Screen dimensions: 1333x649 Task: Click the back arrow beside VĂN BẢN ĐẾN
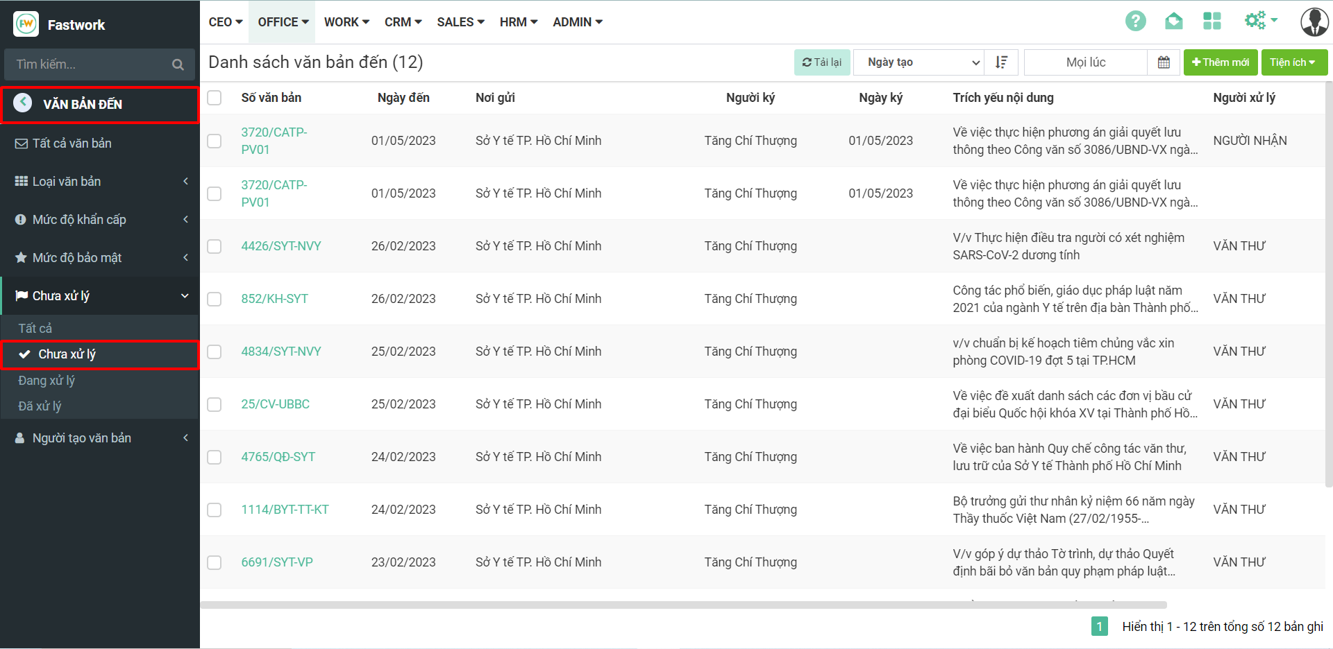click(23, 103)
